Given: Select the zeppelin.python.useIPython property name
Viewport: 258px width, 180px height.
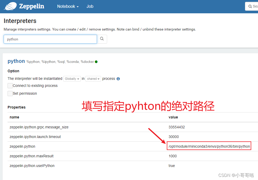Looking at the screenshot, I should (x=32, y=166).
